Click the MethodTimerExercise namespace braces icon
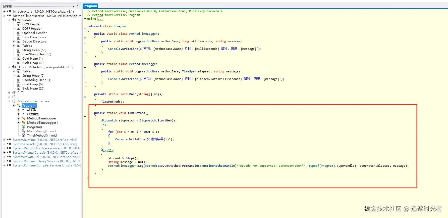The height and width of the screenshot is (218, 448). [14, 101]
